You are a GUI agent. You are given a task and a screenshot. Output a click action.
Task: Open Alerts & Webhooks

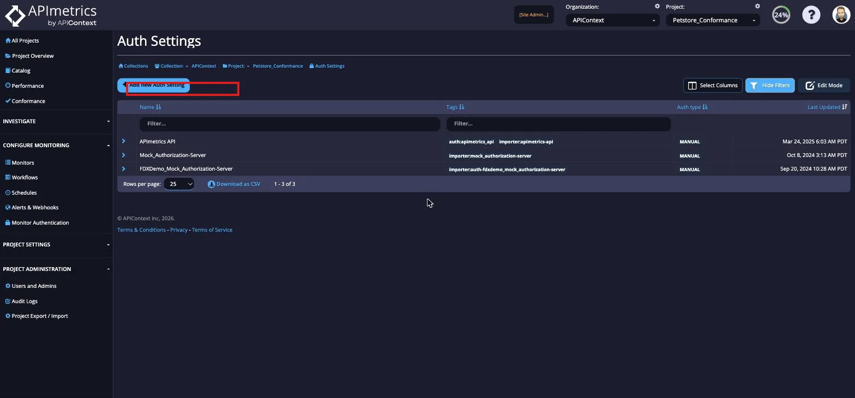point(32,207)
